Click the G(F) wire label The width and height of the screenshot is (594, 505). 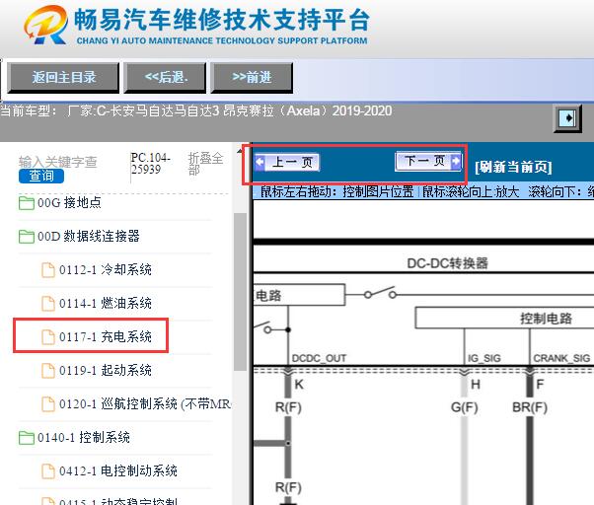tap(464, 407)
